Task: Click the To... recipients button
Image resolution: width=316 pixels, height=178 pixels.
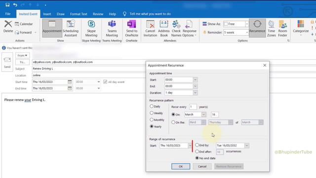Action: point(22,62)
